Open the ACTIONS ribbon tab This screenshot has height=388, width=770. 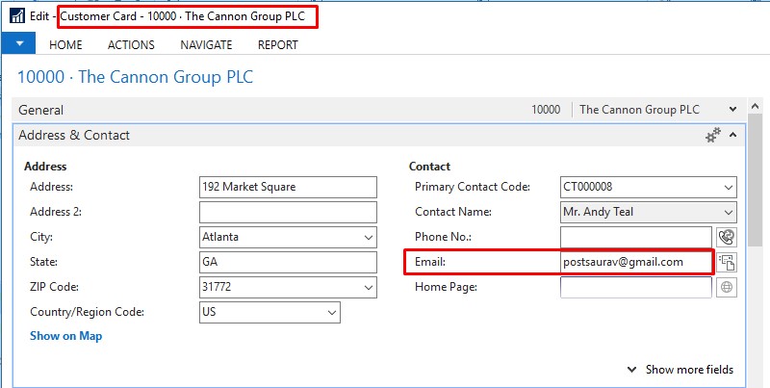(x=131, y=44)
